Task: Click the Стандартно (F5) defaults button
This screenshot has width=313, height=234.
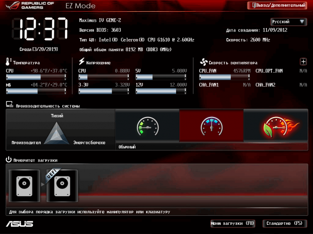Action: [284, 224]
